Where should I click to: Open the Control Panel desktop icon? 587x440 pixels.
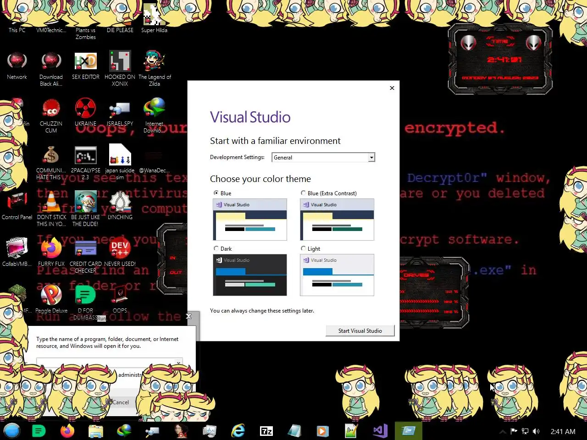click(x=17, y=206)
